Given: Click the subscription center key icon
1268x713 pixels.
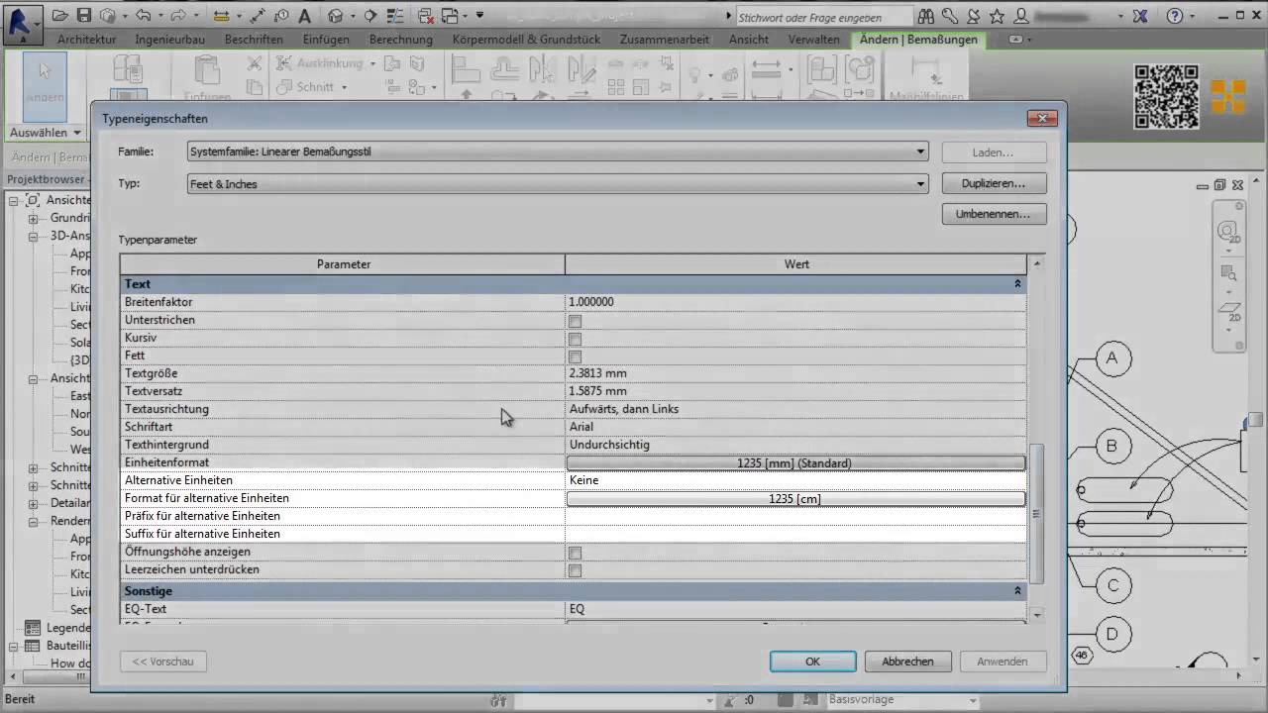Looking at the screenshot, I should coord(950,16).
